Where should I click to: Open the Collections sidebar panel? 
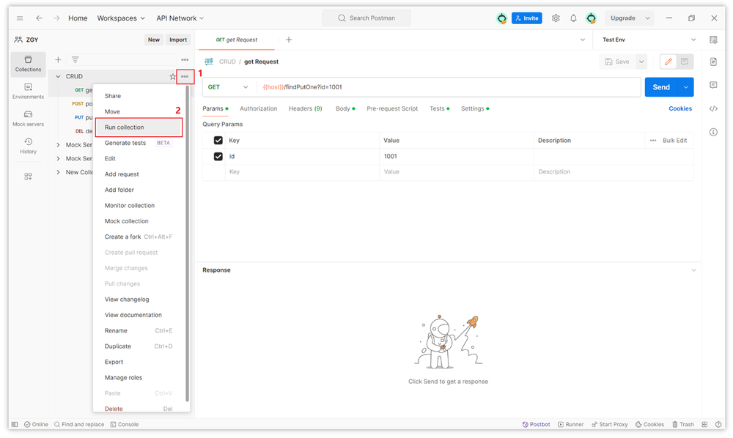[28, 64]
